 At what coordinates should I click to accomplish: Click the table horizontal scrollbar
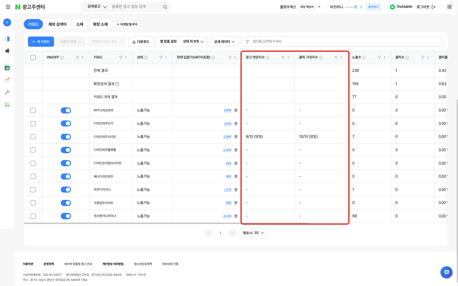coord(166,223)
